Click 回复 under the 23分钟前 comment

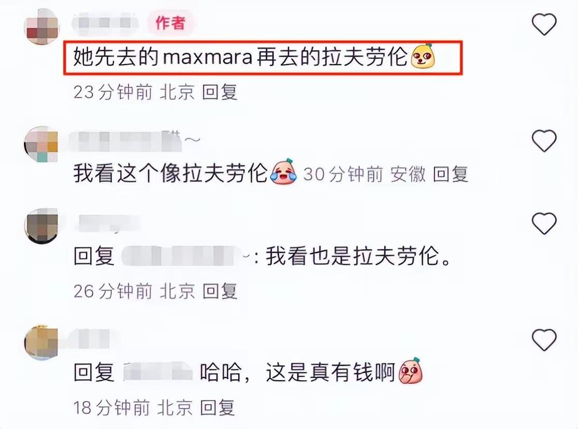219,92
